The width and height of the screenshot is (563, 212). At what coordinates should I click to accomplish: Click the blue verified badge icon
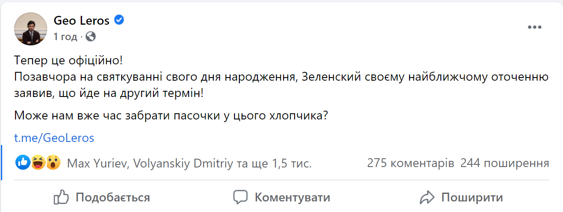point(119,20)
